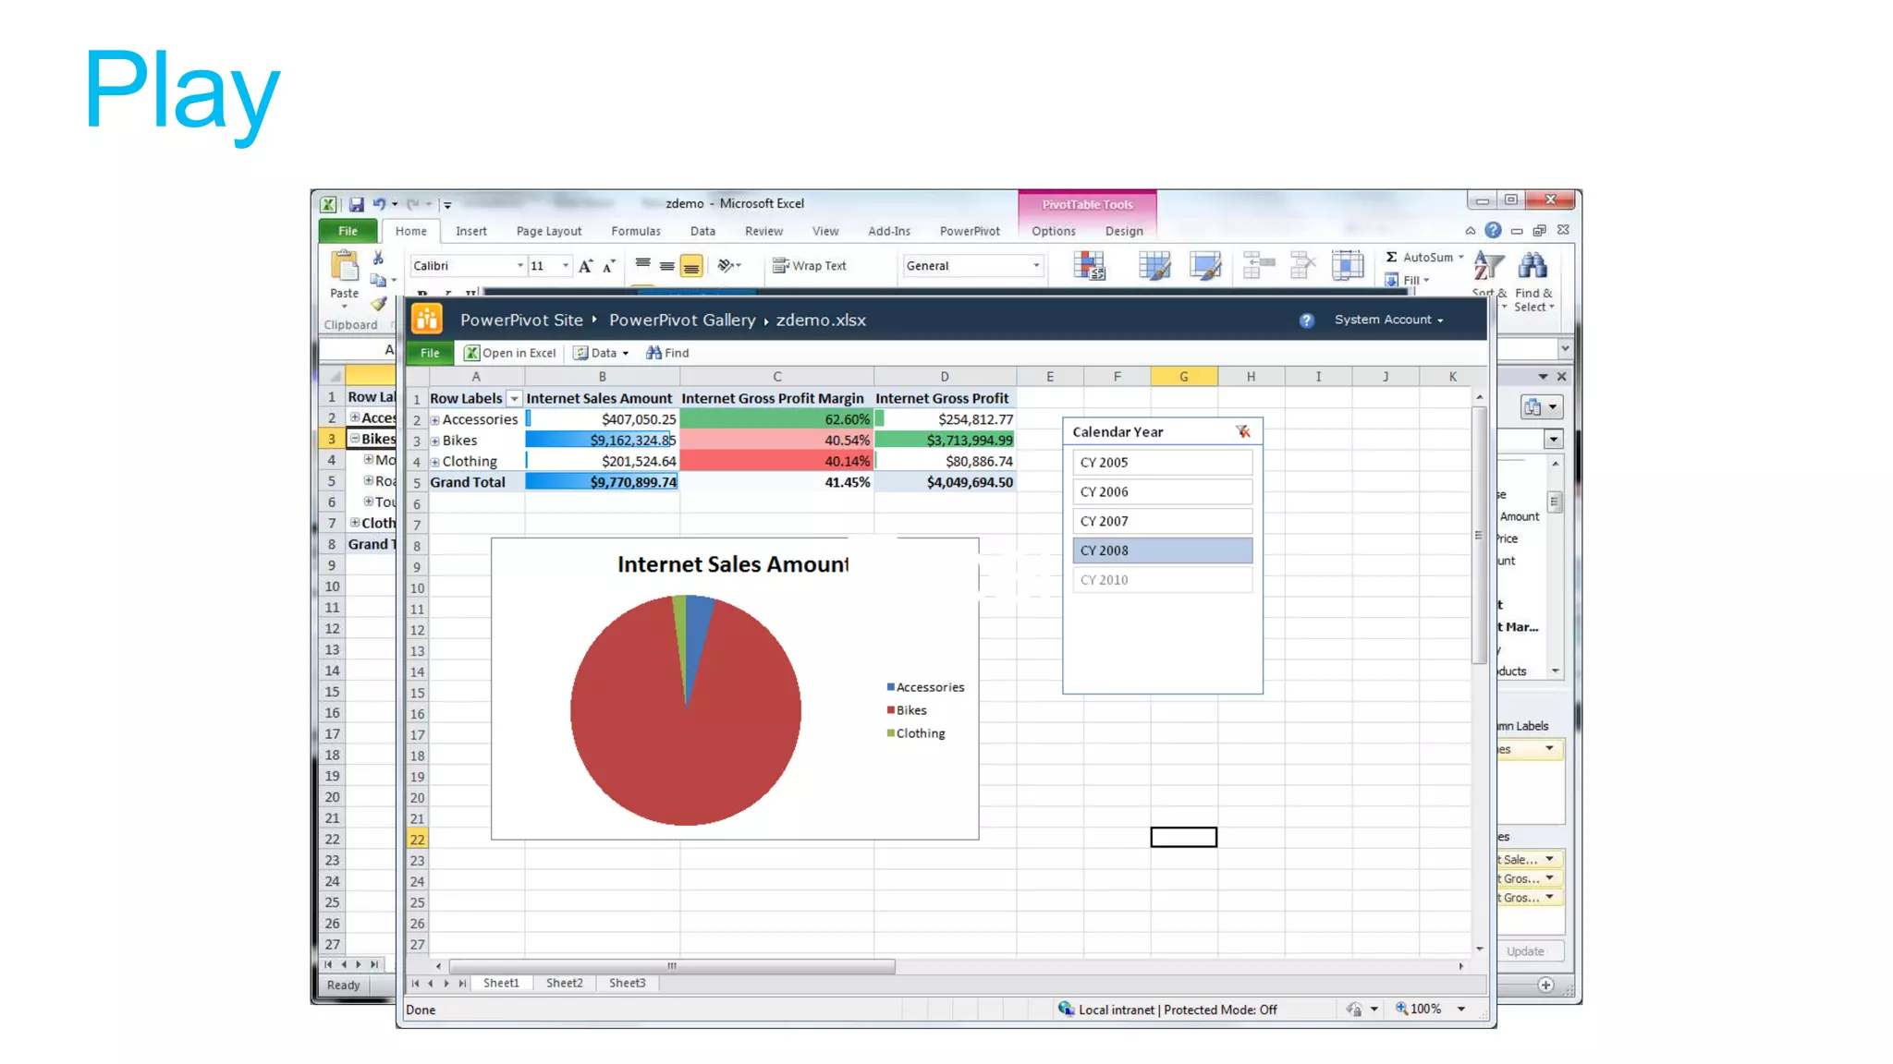
Task: Select the CY 2007 slicer item
Action: [1162, 521]
